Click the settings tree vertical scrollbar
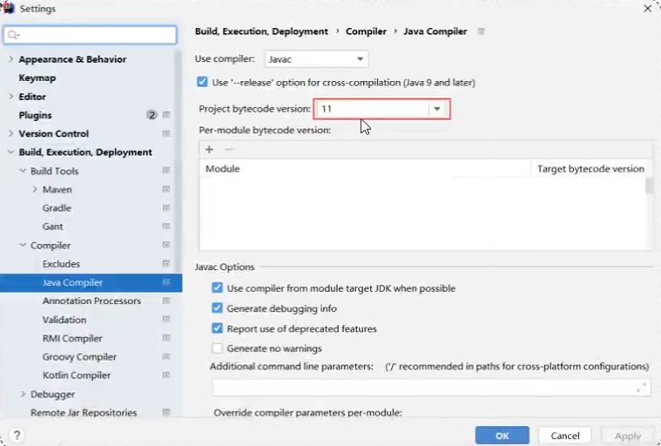This screenshot has height=446, width=661. 178,160
